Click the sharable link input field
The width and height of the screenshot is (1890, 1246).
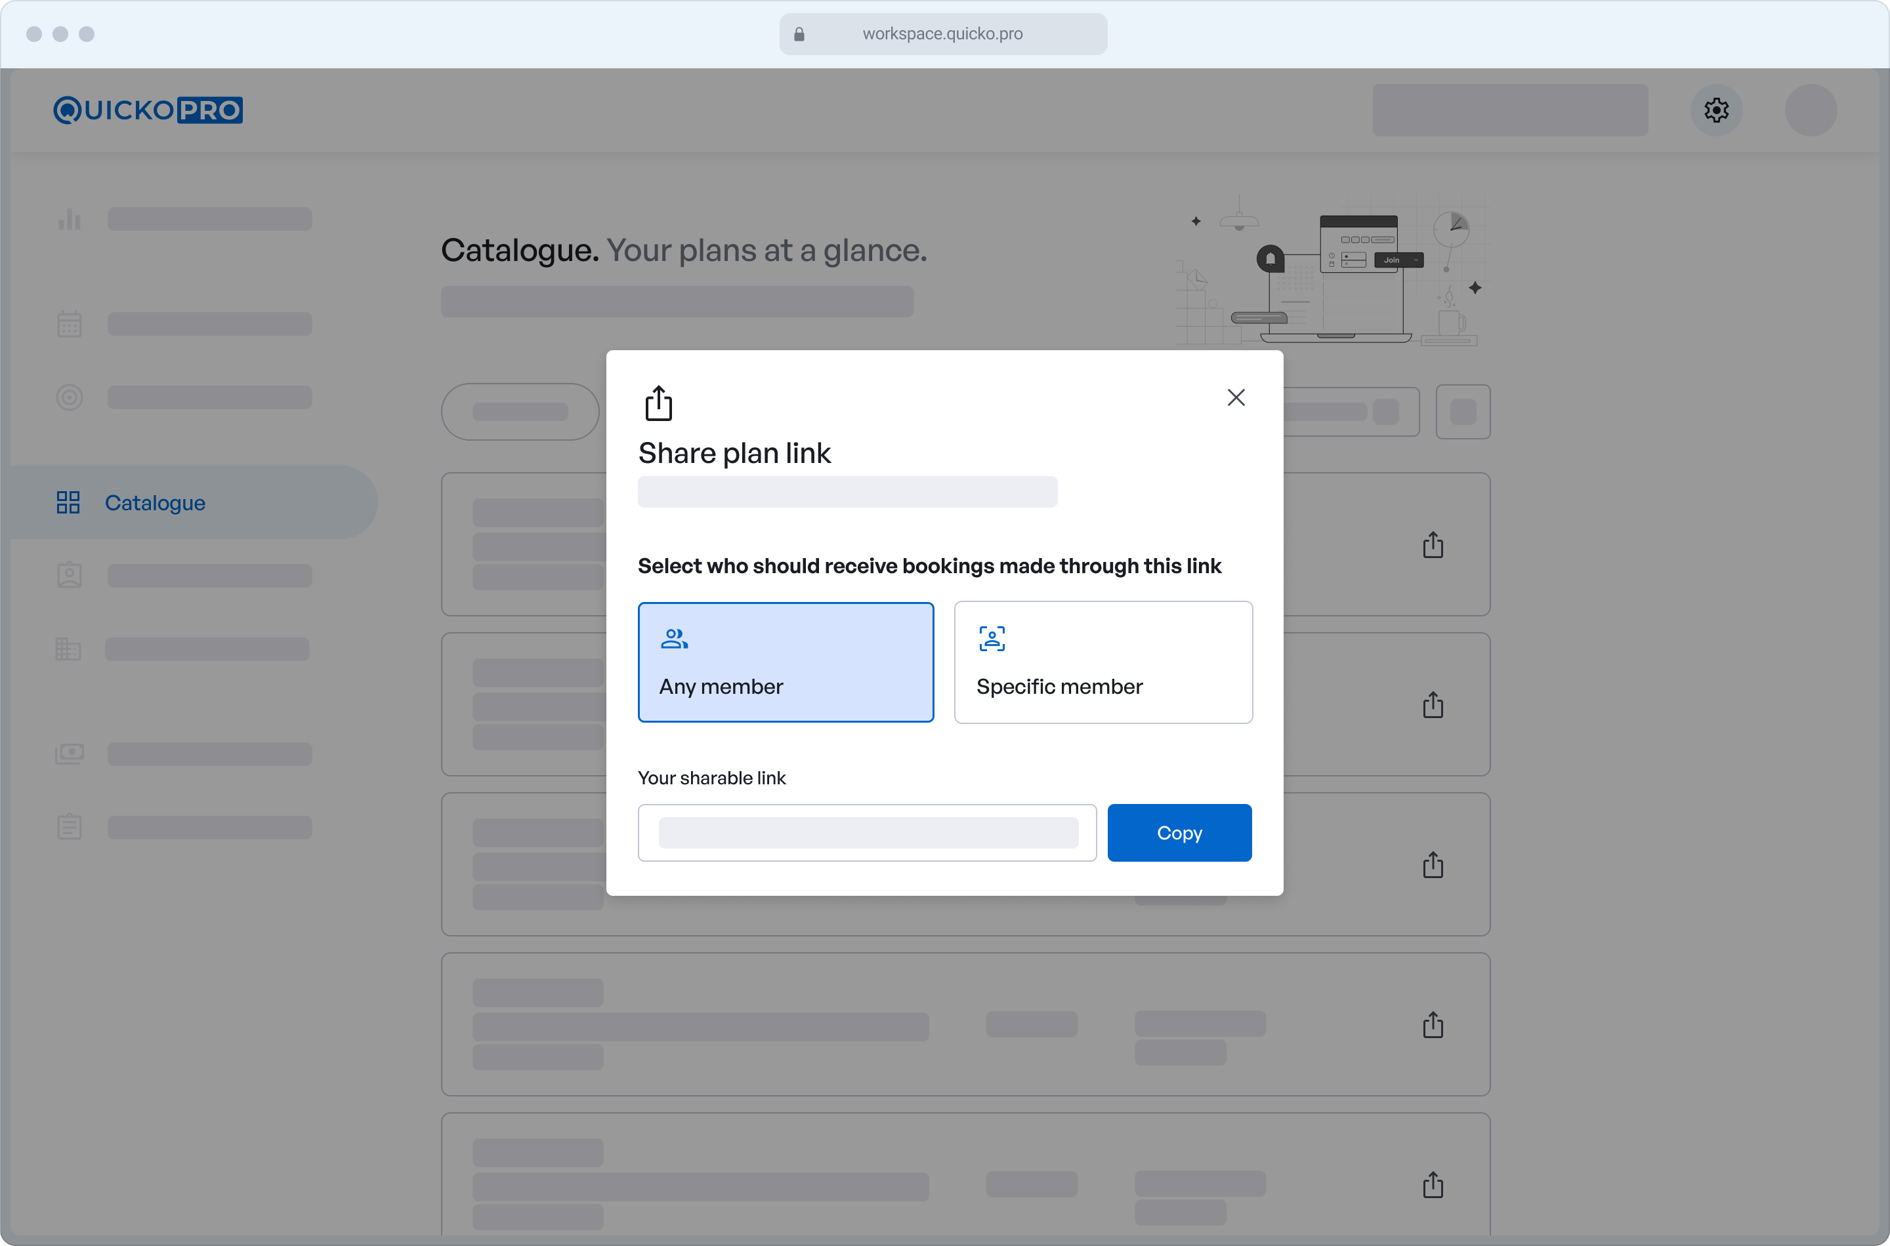(867, 833)
